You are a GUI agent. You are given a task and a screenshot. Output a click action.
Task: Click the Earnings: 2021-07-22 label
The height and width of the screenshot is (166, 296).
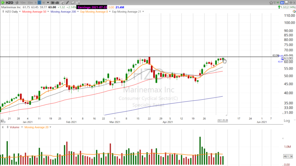(92, 7)
